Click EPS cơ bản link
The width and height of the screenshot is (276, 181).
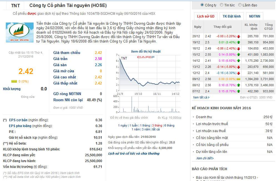[x=18, y=120]
